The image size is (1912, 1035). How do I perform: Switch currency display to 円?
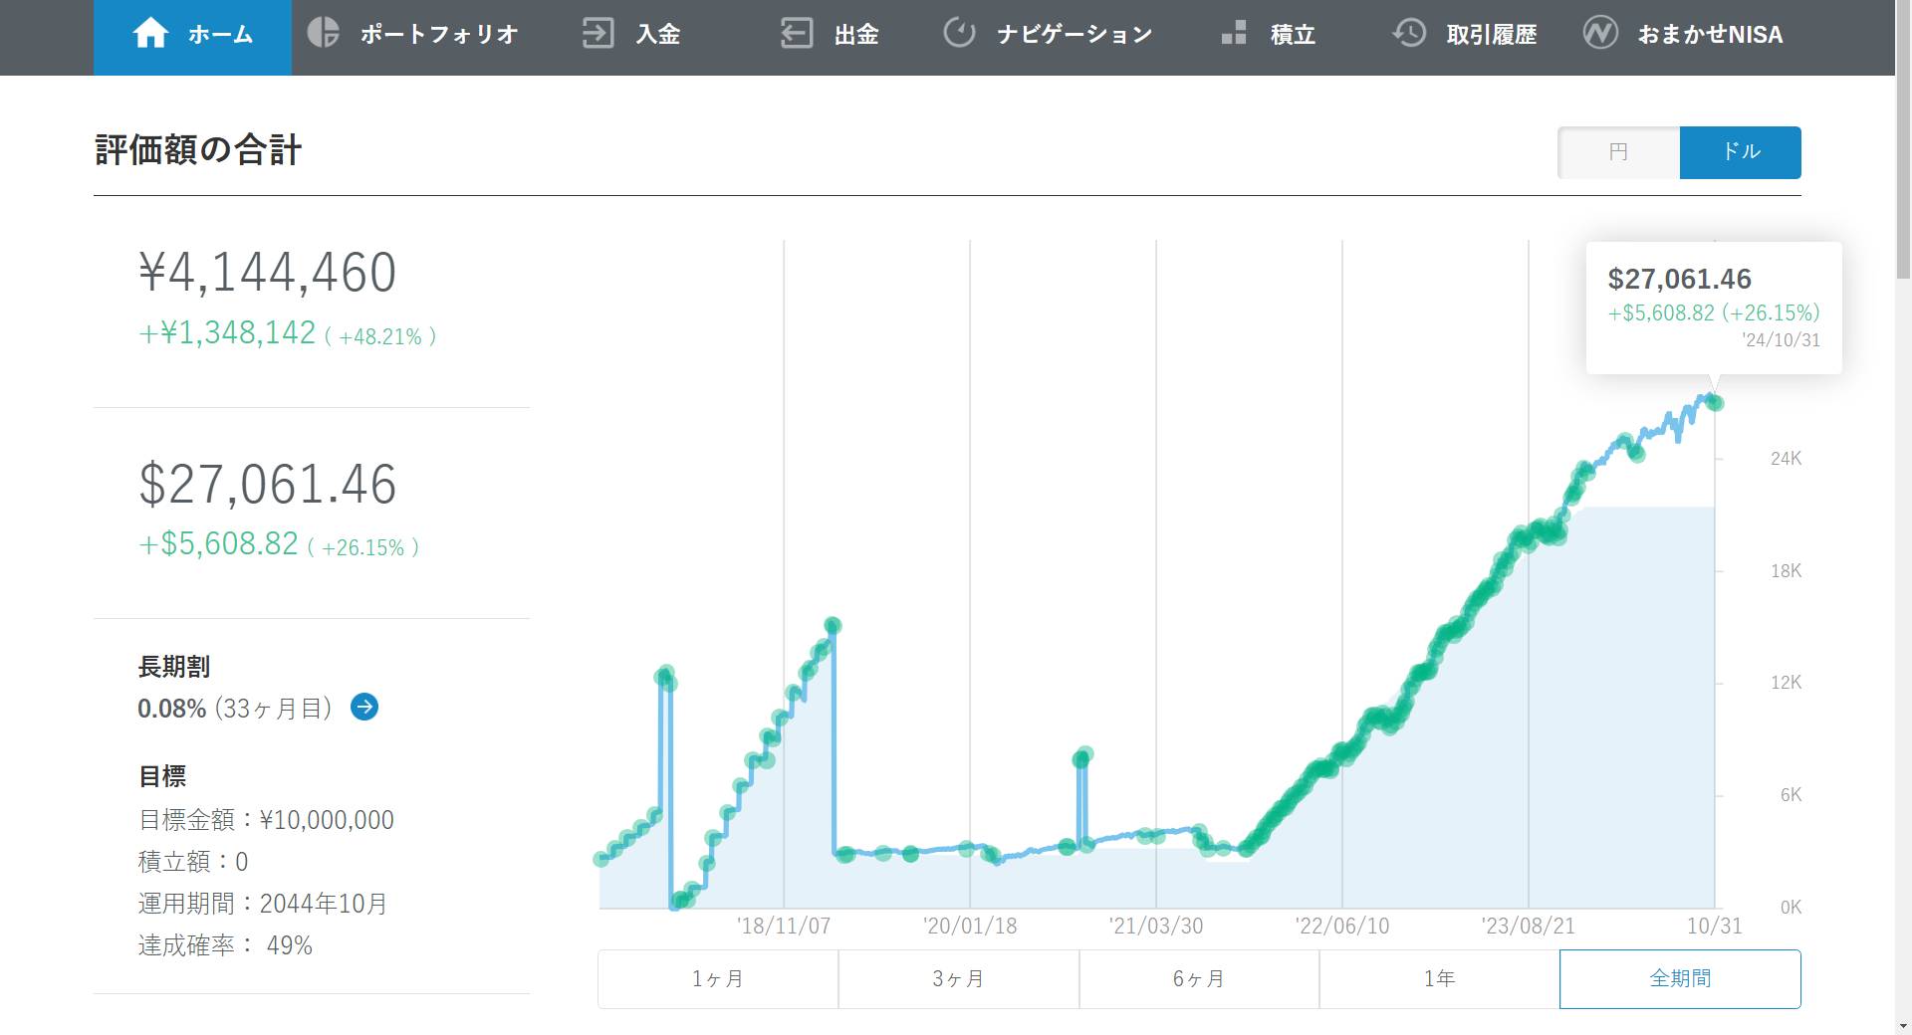click(1618, 152)
